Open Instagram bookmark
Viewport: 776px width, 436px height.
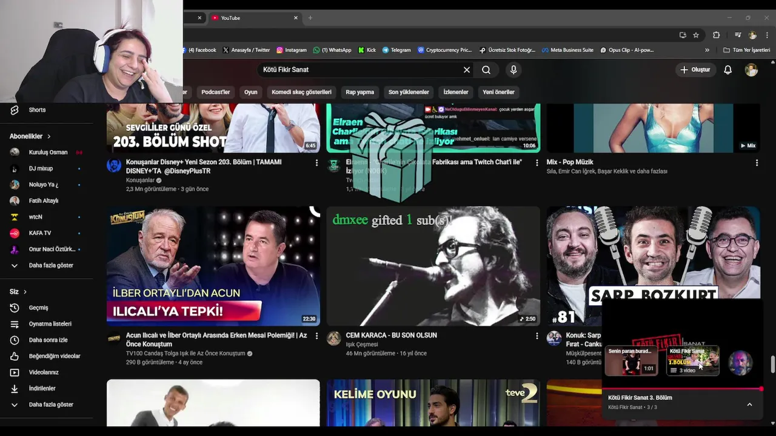[291, 50]
